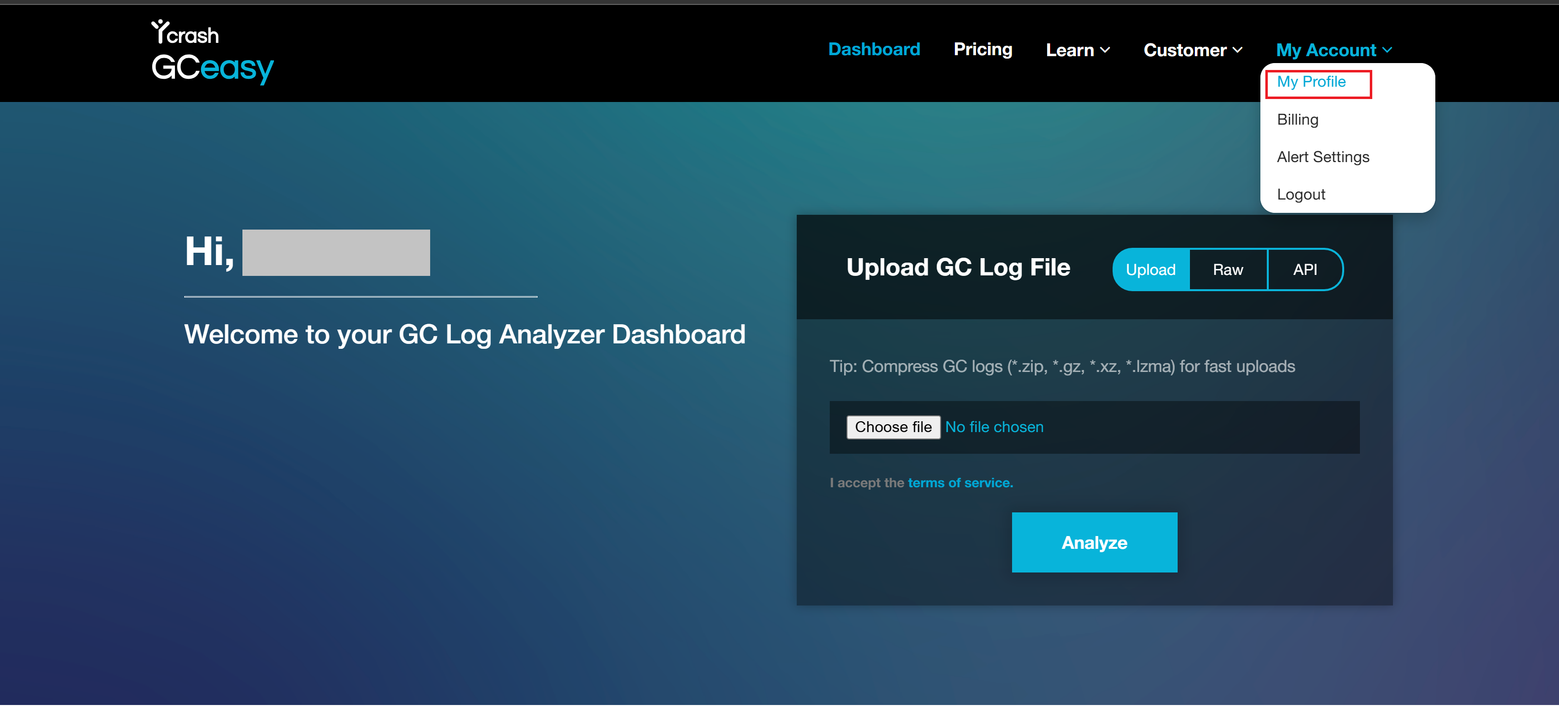Switch to the Raw tab
1559x706 pixels.
coord(1228,269)
